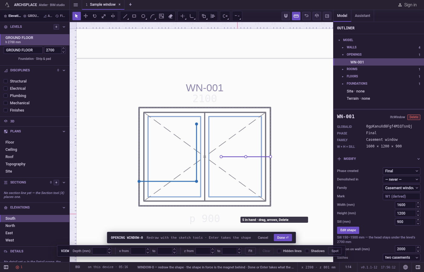Cancel the opening shape edit
Image resolution: width=424 pixels, height=272 pixels.
coord(263,238)
